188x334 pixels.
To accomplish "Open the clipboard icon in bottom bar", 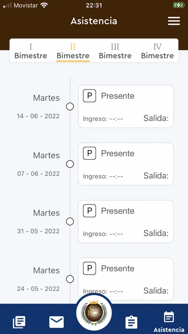I will coord(131,322).
